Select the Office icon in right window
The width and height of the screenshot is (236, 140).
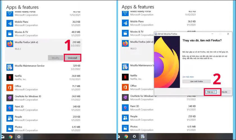[x=125, y=87]
